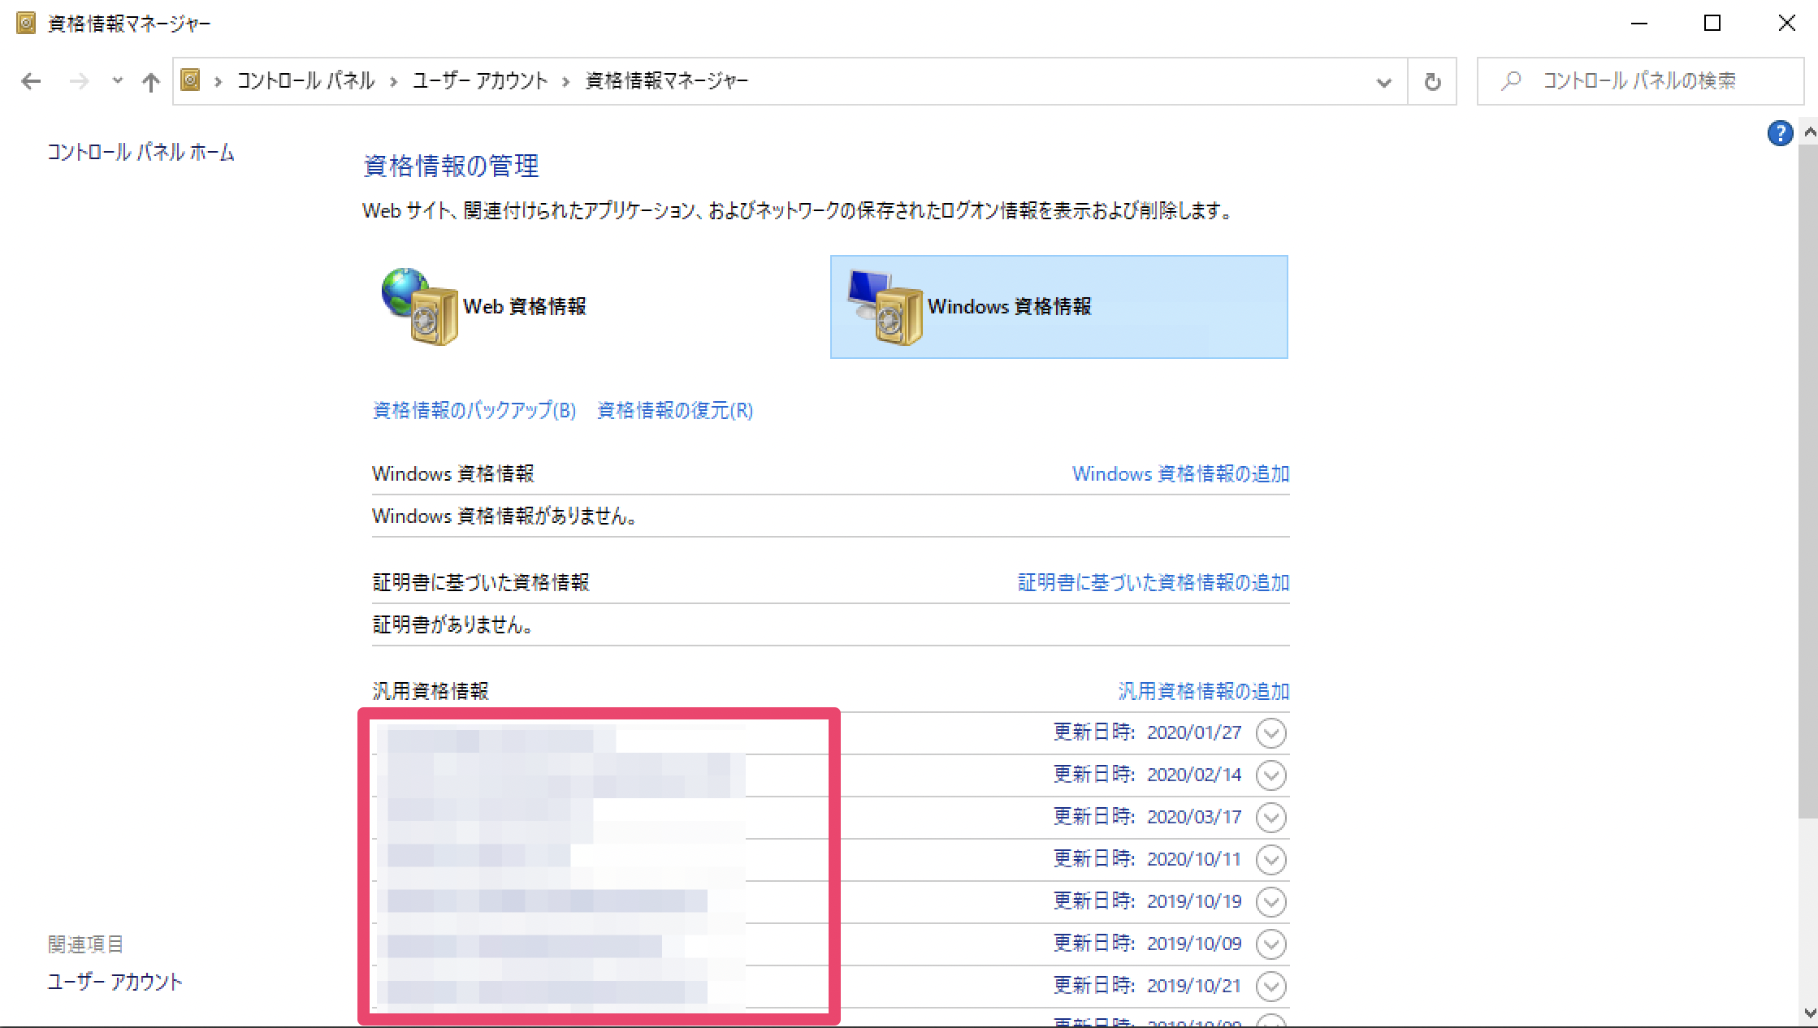Click the computer vault Windows credentials icon
1818x1028 pixels.
click(x=885, y=307)
